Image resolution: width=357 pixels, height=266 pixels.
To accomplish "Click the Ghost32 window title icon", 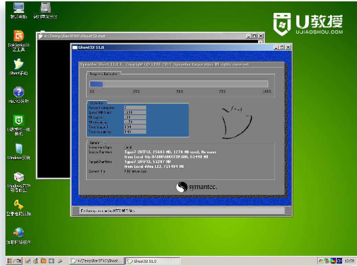I will point(75,47).
